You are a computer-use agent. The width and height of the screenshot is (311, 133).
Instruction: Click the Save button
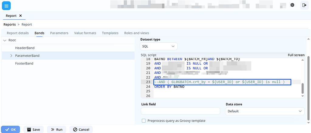pos(34,130)
